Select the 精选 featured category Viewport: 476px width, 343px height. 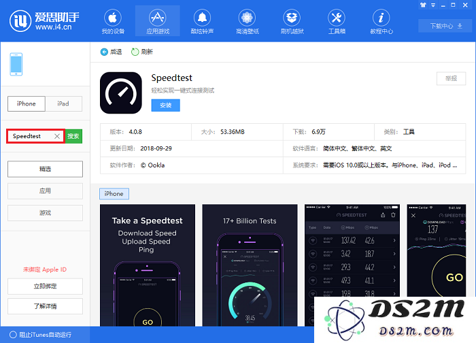(x=45, y=169)
